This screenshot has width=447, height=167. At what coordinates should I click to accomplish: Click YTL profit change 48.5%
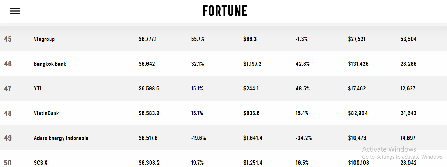coord(303,89)
